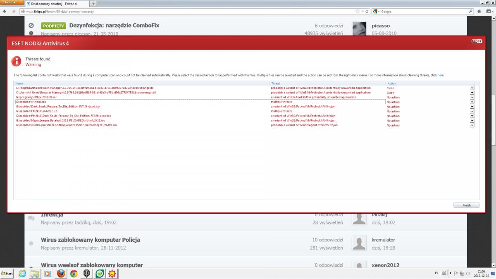
Task: Launch Windows Media Player from taskbar
Action: pos(48,274)
